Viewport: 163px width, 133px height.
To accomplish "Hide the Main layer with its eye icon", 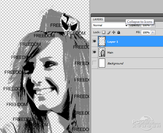I will (94, 52).
